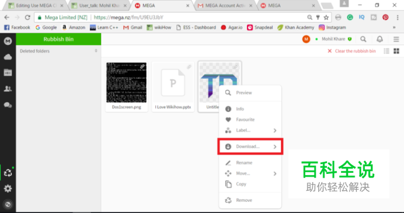Switch to grid thumbnail view
This screenshot has height=213, width=404.
click(396, 51)
